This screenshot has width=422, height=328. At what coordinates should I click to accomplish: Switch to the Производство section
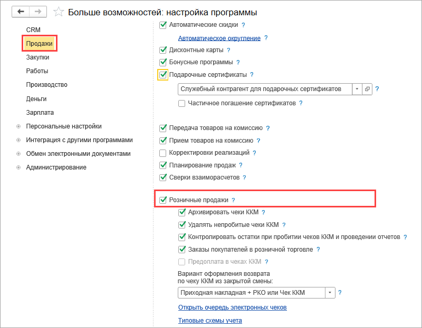[x=46, y=85]
